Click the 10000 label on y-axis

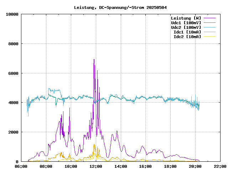12,14
